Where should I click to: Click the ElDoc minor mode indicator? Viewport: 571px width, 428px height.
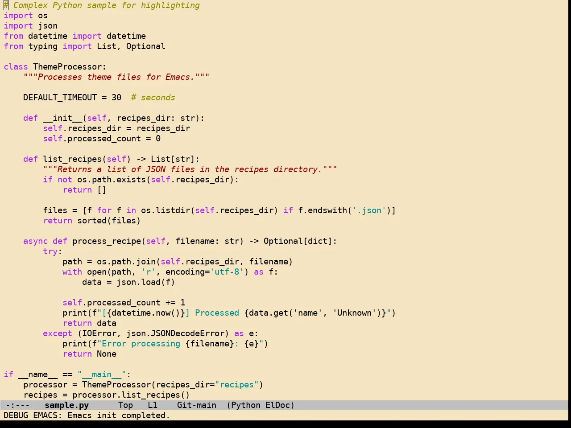click(x=278, y=405)
